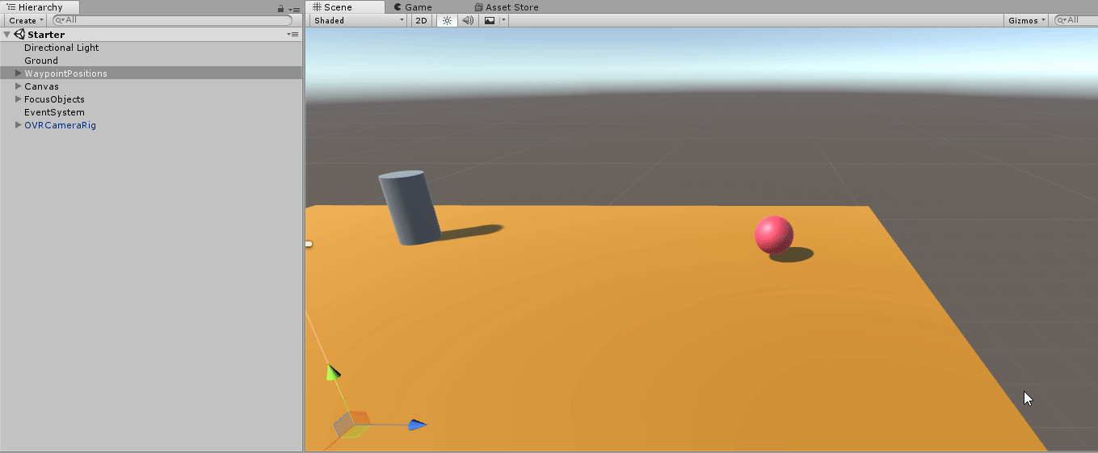Open the effects dropdown arrow beside image icon
The image size is (1098, 453).
point(504,20)
